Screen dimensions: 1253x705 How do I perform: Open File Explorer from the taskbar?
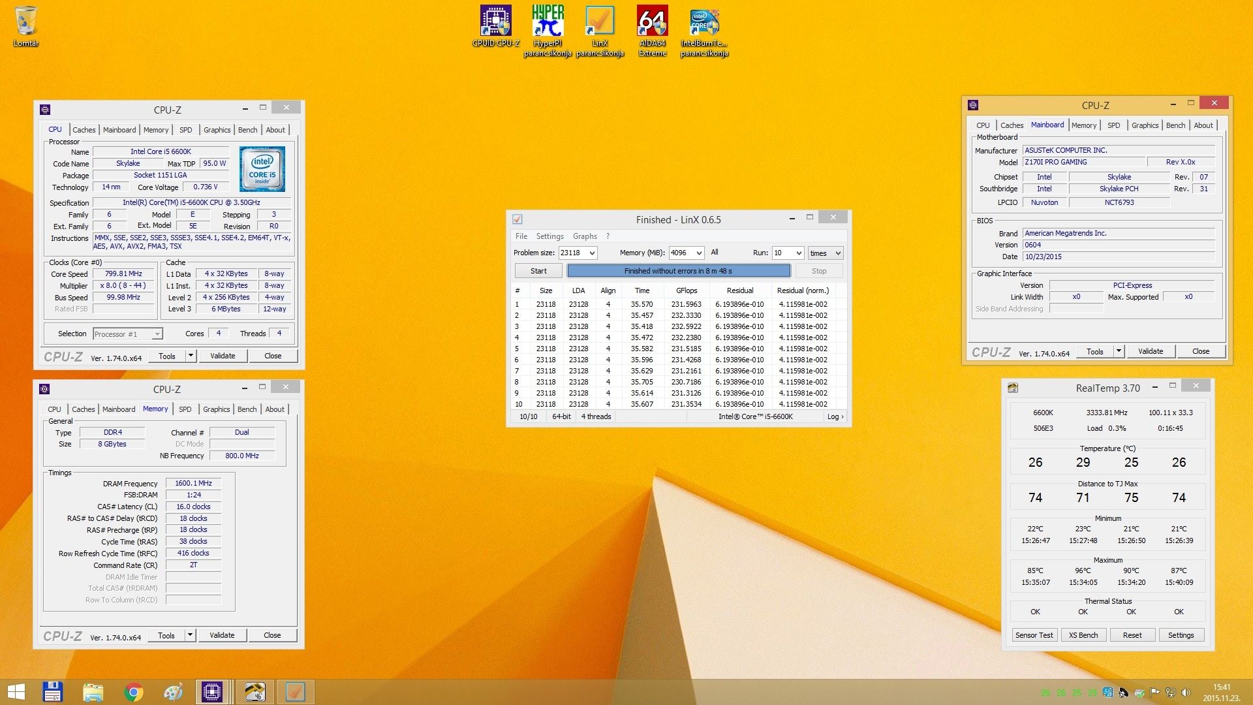click(x=93, y=692)
